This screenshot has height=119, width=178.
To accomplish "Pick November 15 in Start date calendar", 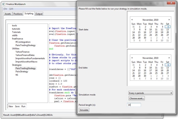I will 139,32.
